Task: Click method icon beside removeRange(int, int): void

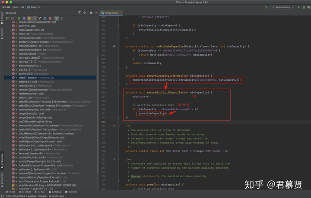Action: (x=13, y=110)
